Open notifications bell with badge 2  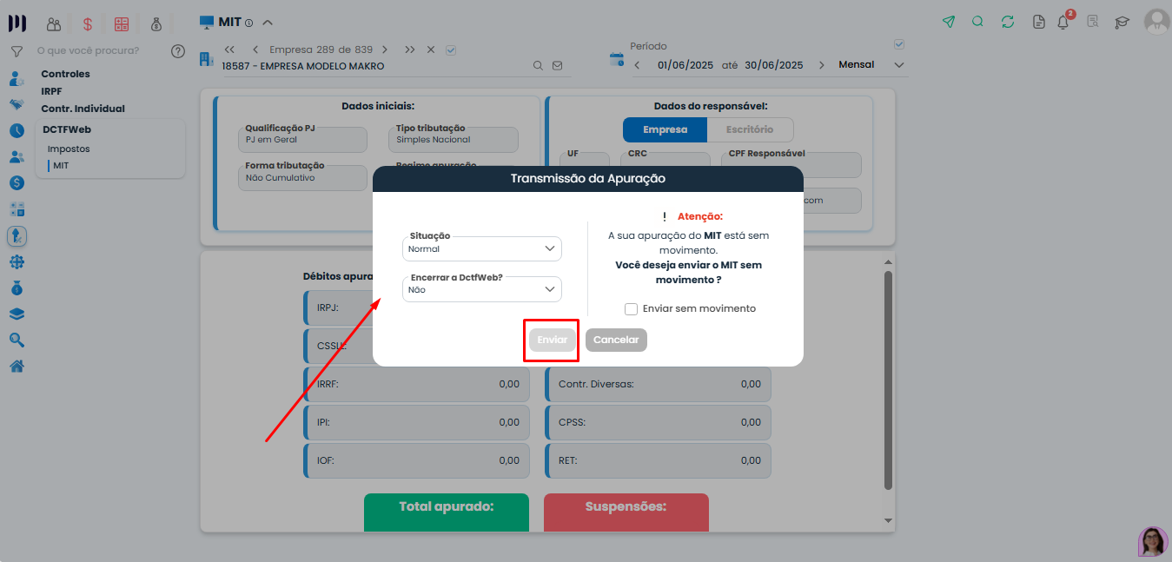[1064, 21]
